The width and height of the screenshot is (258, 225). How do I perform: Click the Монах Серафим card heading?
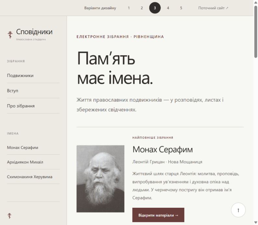162,149
